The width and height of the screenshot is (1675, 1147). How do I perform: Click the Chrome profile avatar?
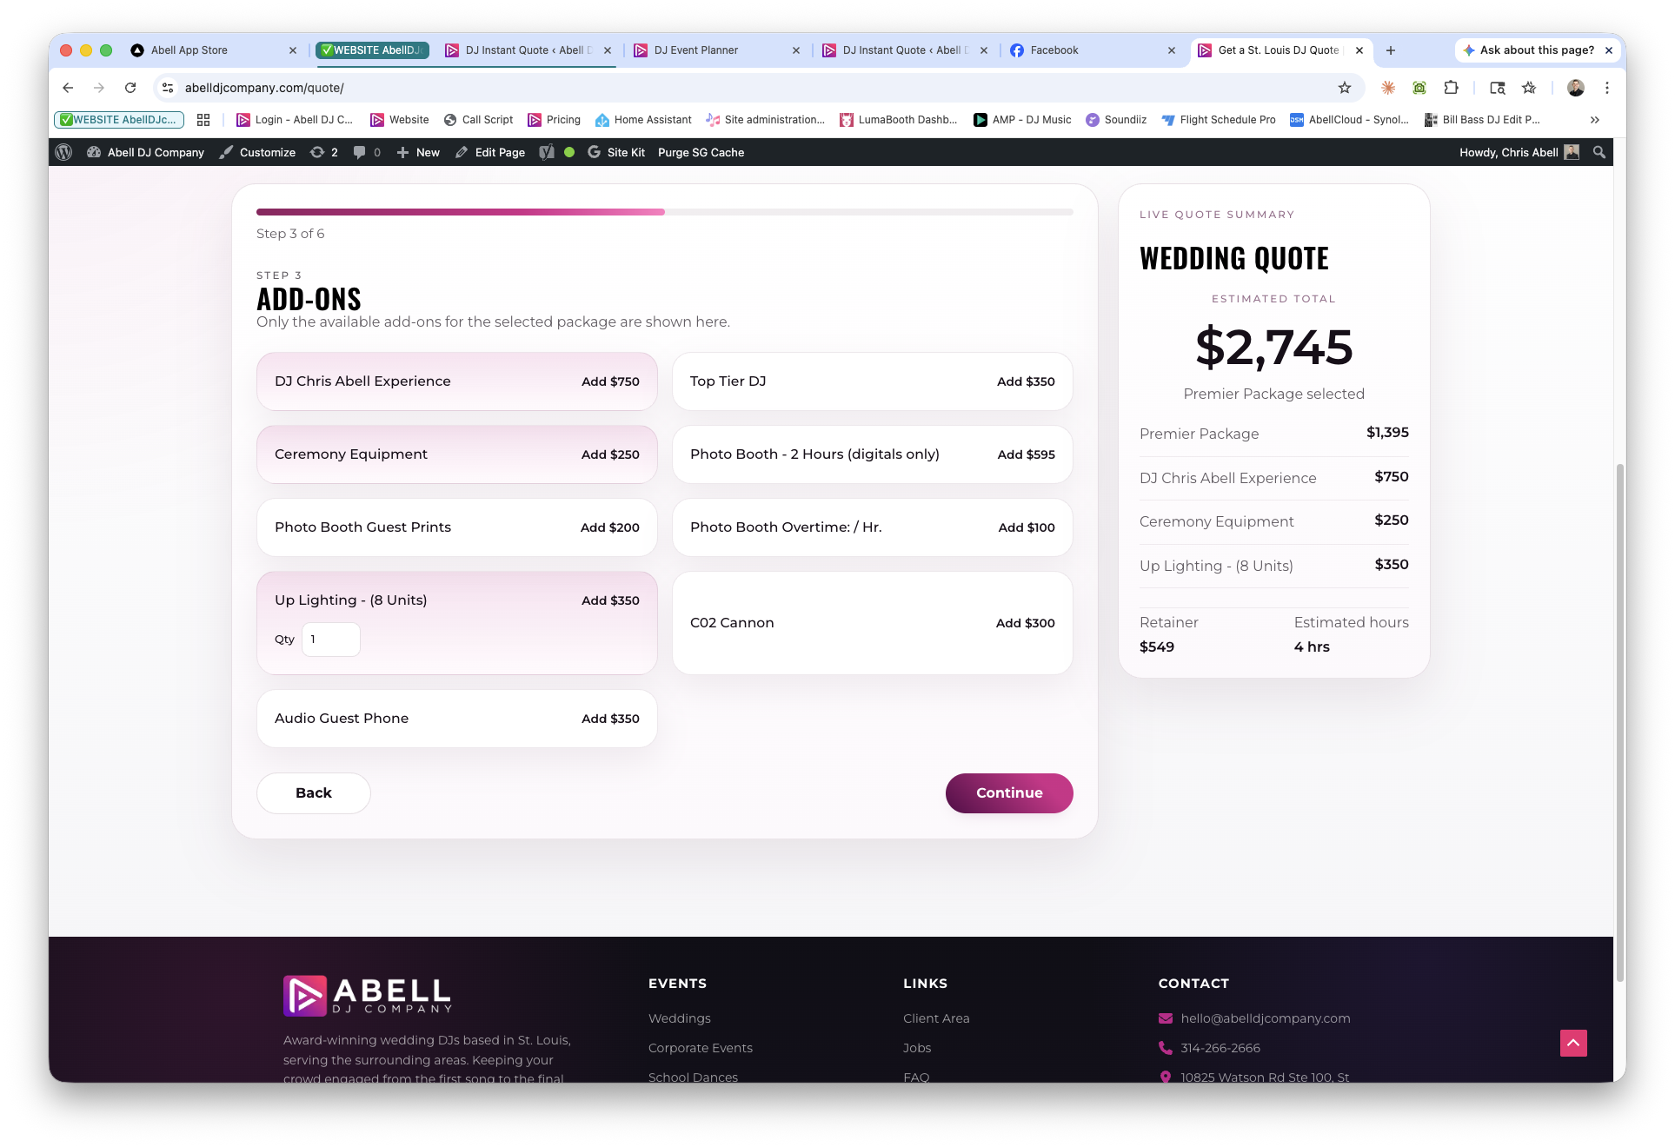(1576, 88)
